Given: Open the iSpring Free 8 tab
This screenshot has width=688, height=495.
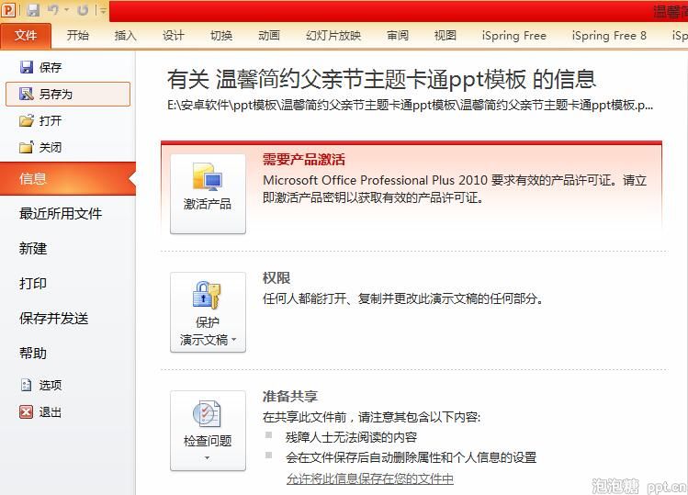Looking at the screenshot, I should click(x=609, y=36).
